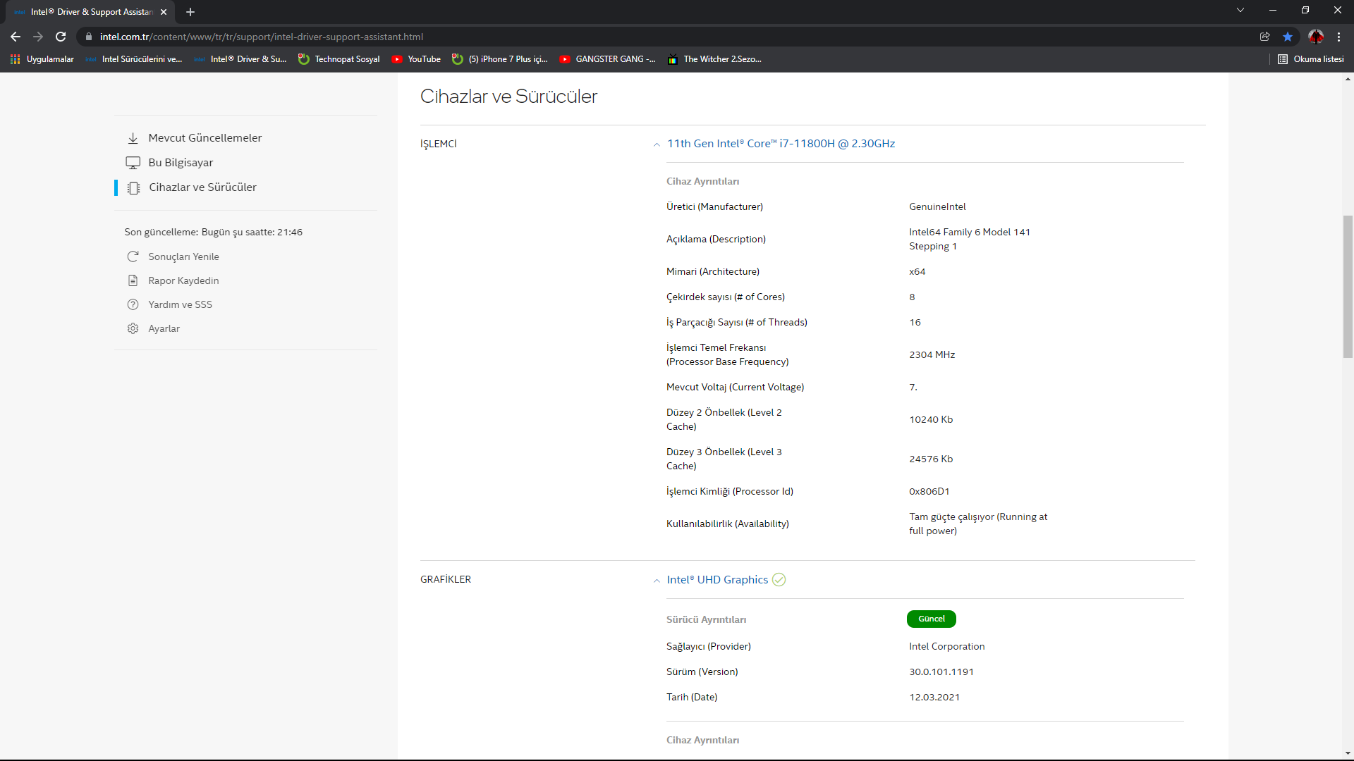Reload the page with browser refresh button
Image resolution: width=1354 pixels, height=761 pixels.
pyautogui.click(x=61, y=37)
